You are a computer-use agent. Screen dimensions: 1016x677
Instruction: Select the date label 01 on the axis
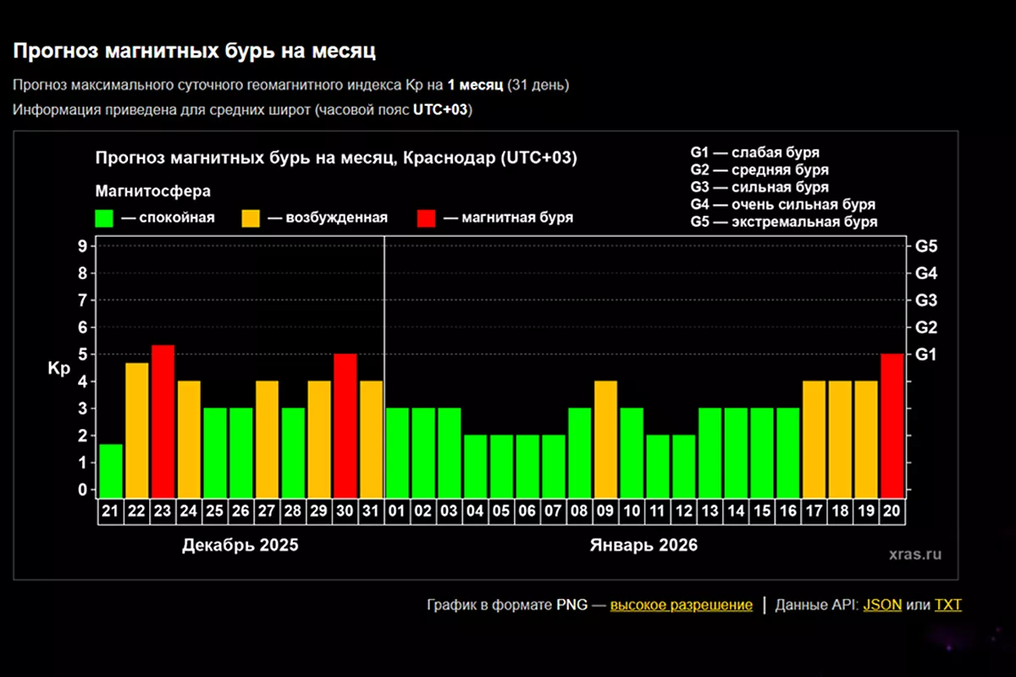397,511
